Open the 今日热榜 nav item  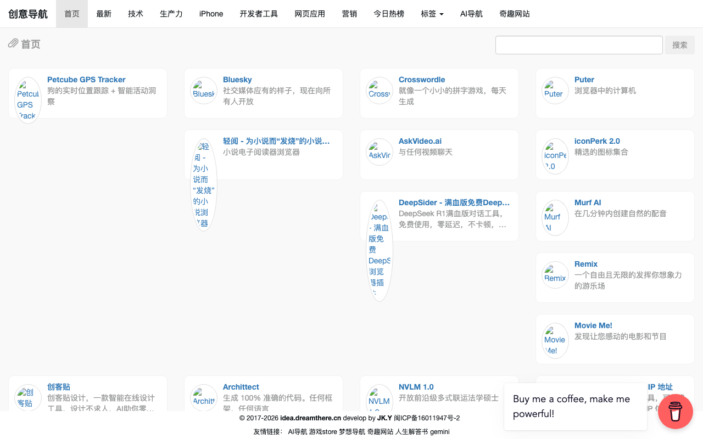(x=389, y=14)
